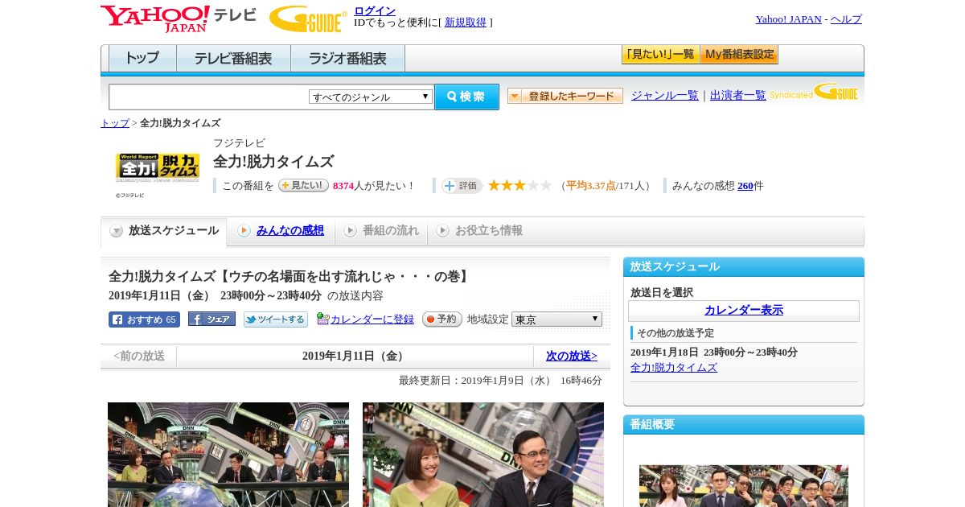
Task: Click the 番組概要 sidebar thumbnail image
Action: point(744,486)
